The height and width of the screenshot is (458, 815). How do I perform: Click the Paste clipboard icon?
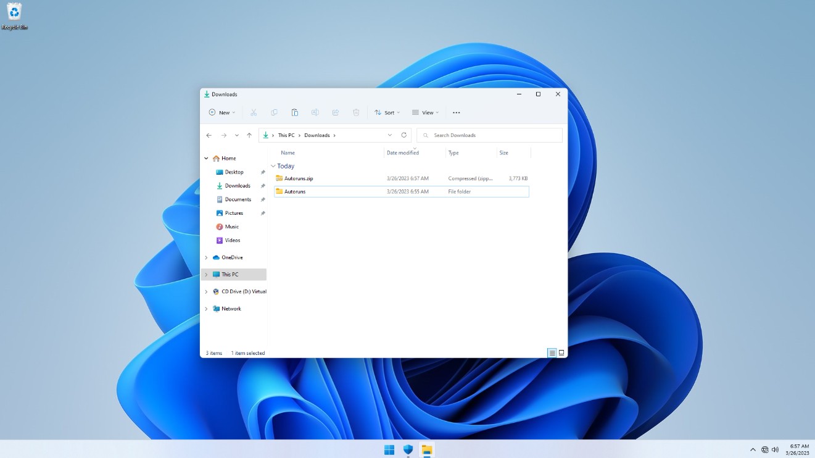tap(295, 112)
